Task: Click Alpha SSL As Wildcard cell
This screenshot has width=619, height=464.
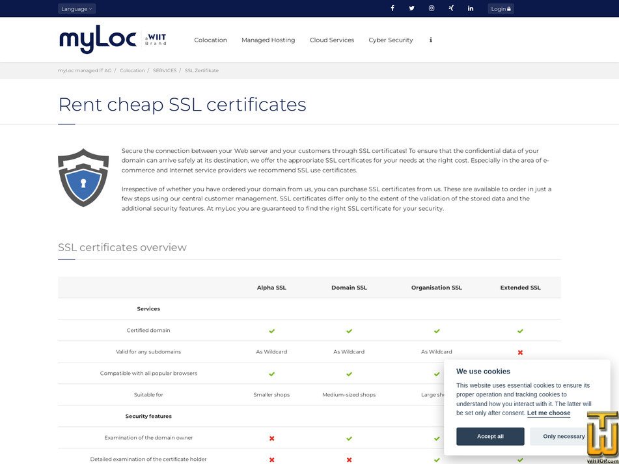Action: (271, 351)
